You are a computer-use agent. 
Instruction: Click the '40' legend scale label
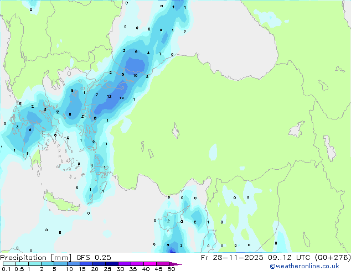[x=146, y=269]
